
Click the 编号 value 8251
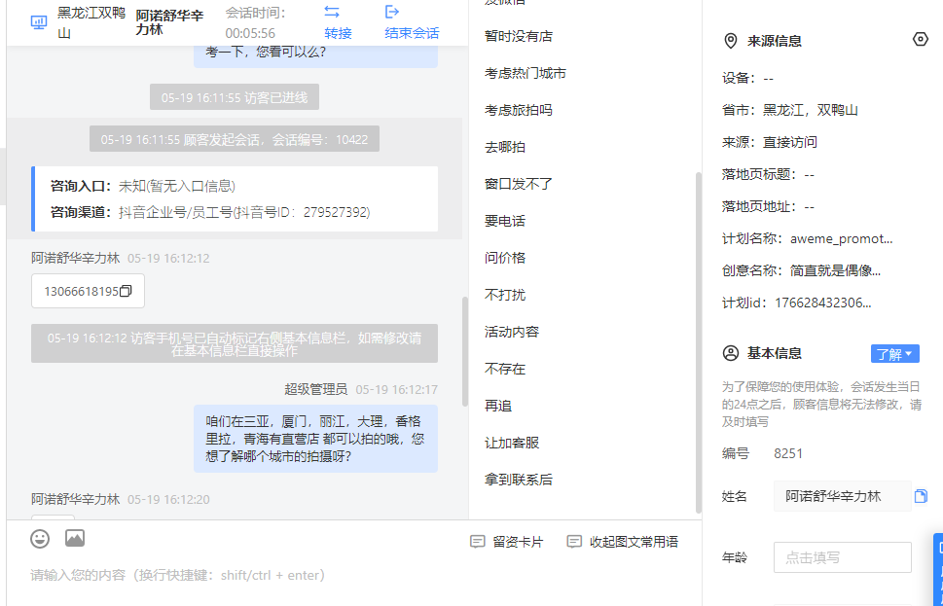[x=788, y=453]
